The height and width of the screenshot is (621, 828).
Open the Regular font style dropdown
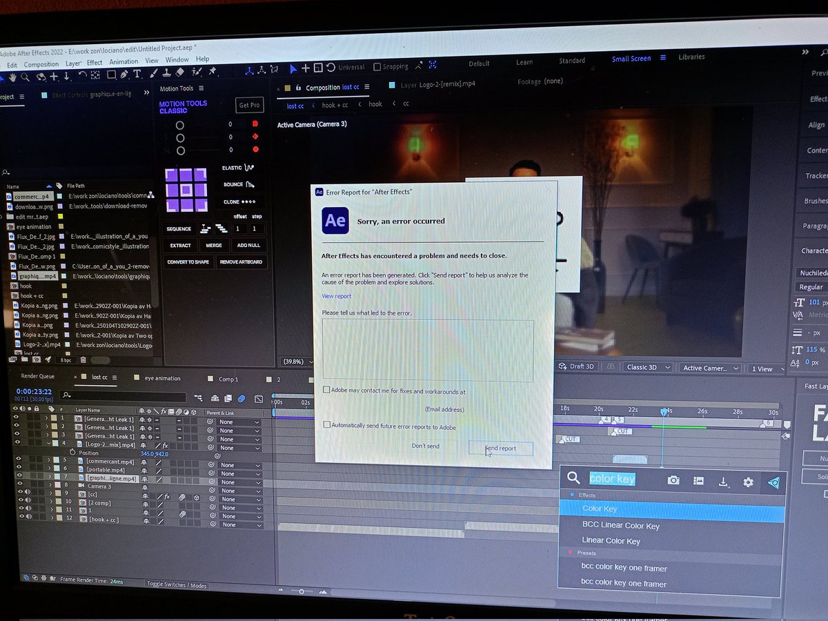(812, 287)
